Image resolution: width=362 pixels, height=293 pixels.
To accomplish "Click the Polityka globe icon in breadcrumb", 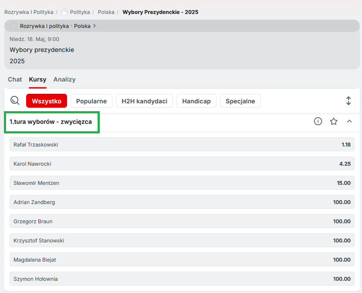I will (x=65, y=12).
